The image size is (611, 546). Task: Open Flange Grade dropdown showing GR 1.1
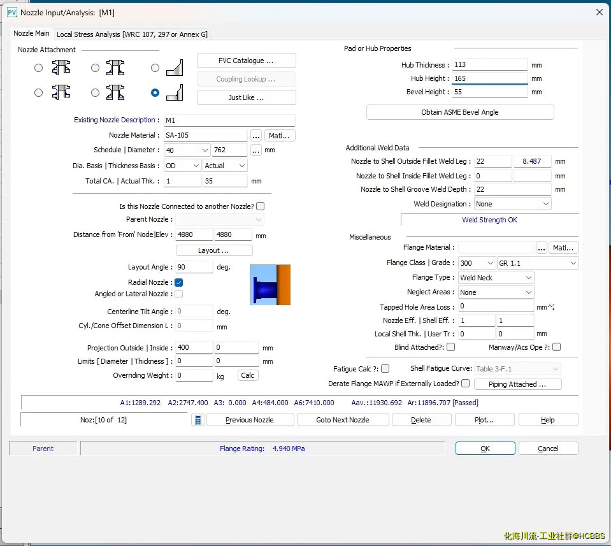tap(538, 263)
